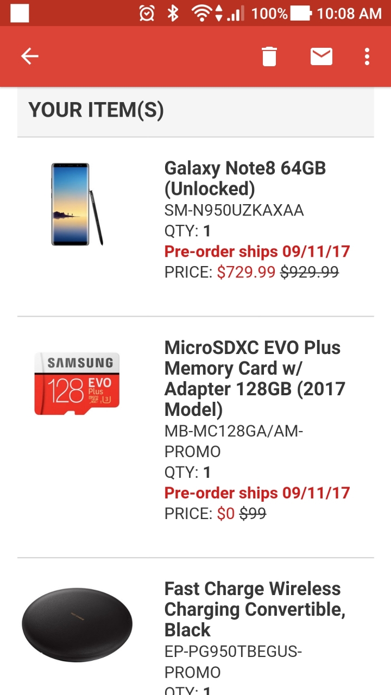
Task: Open the black wireless charger image
Action: pyautogui.click(x=77, y=624)
